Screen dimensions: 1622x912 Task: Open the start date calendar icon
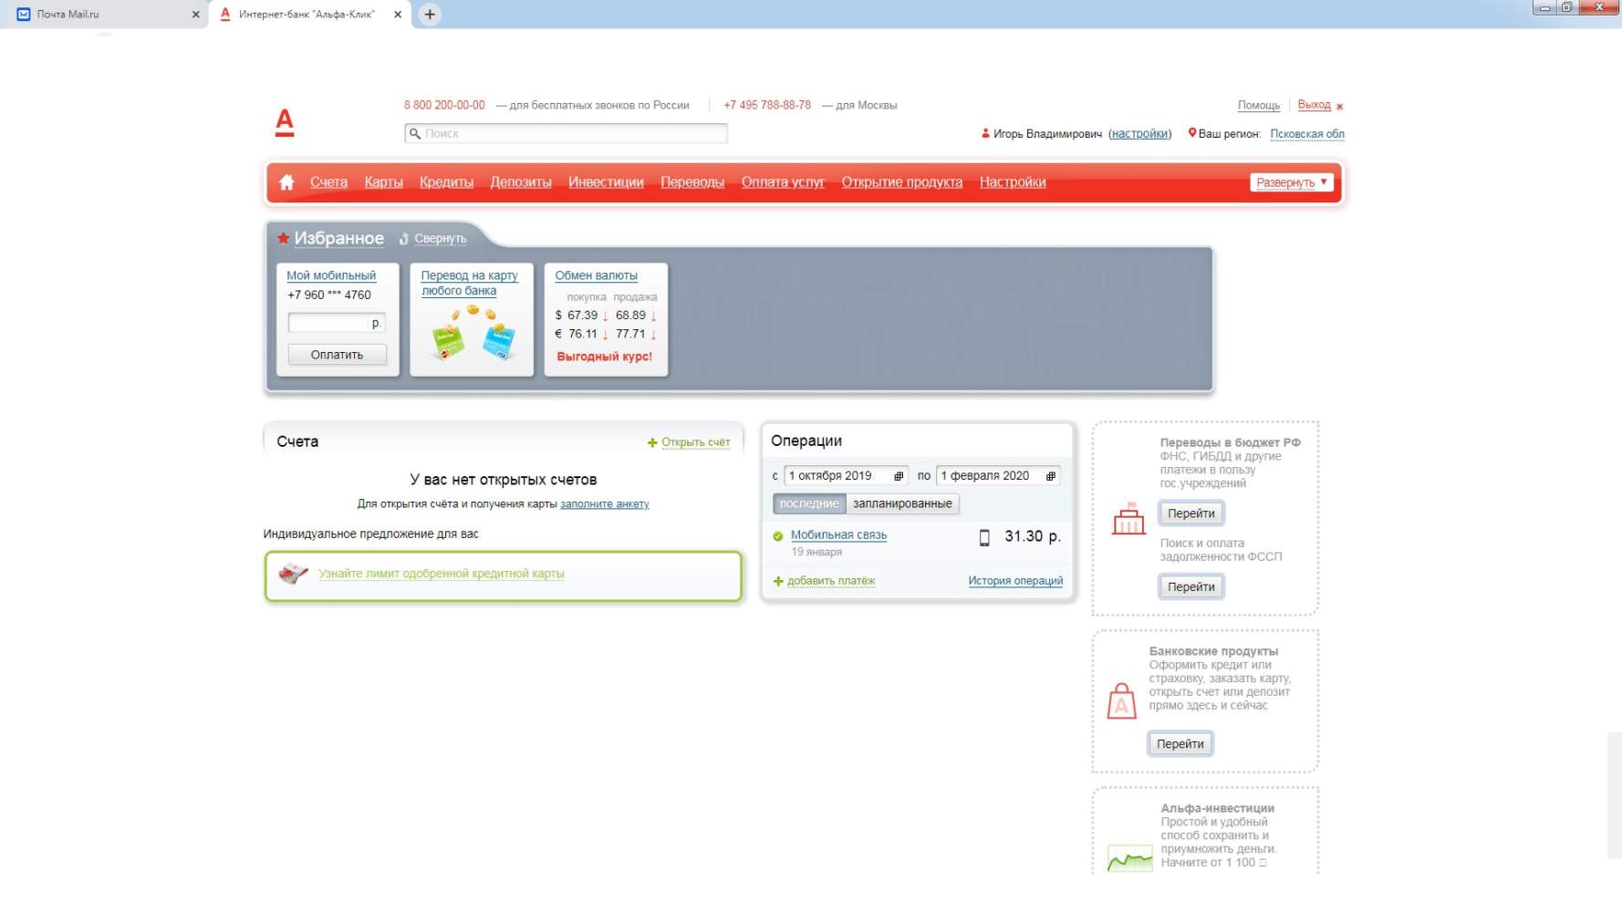[899, 476]
